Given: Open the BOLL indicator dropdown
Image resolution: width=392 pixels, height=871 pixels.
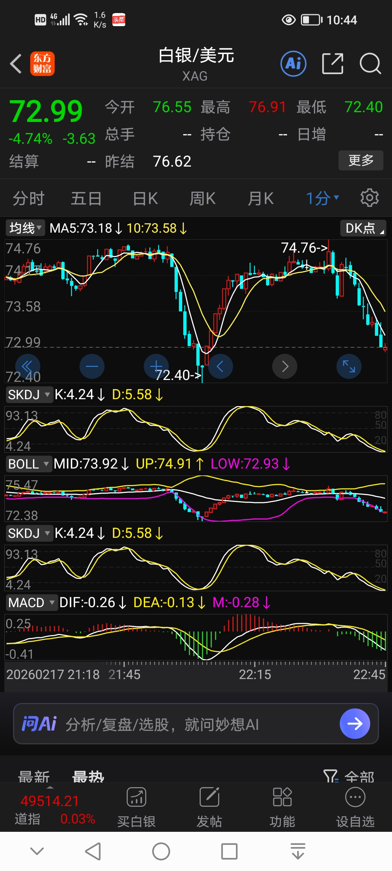Looking at the screenshot, I should click(x=28, y=464).
